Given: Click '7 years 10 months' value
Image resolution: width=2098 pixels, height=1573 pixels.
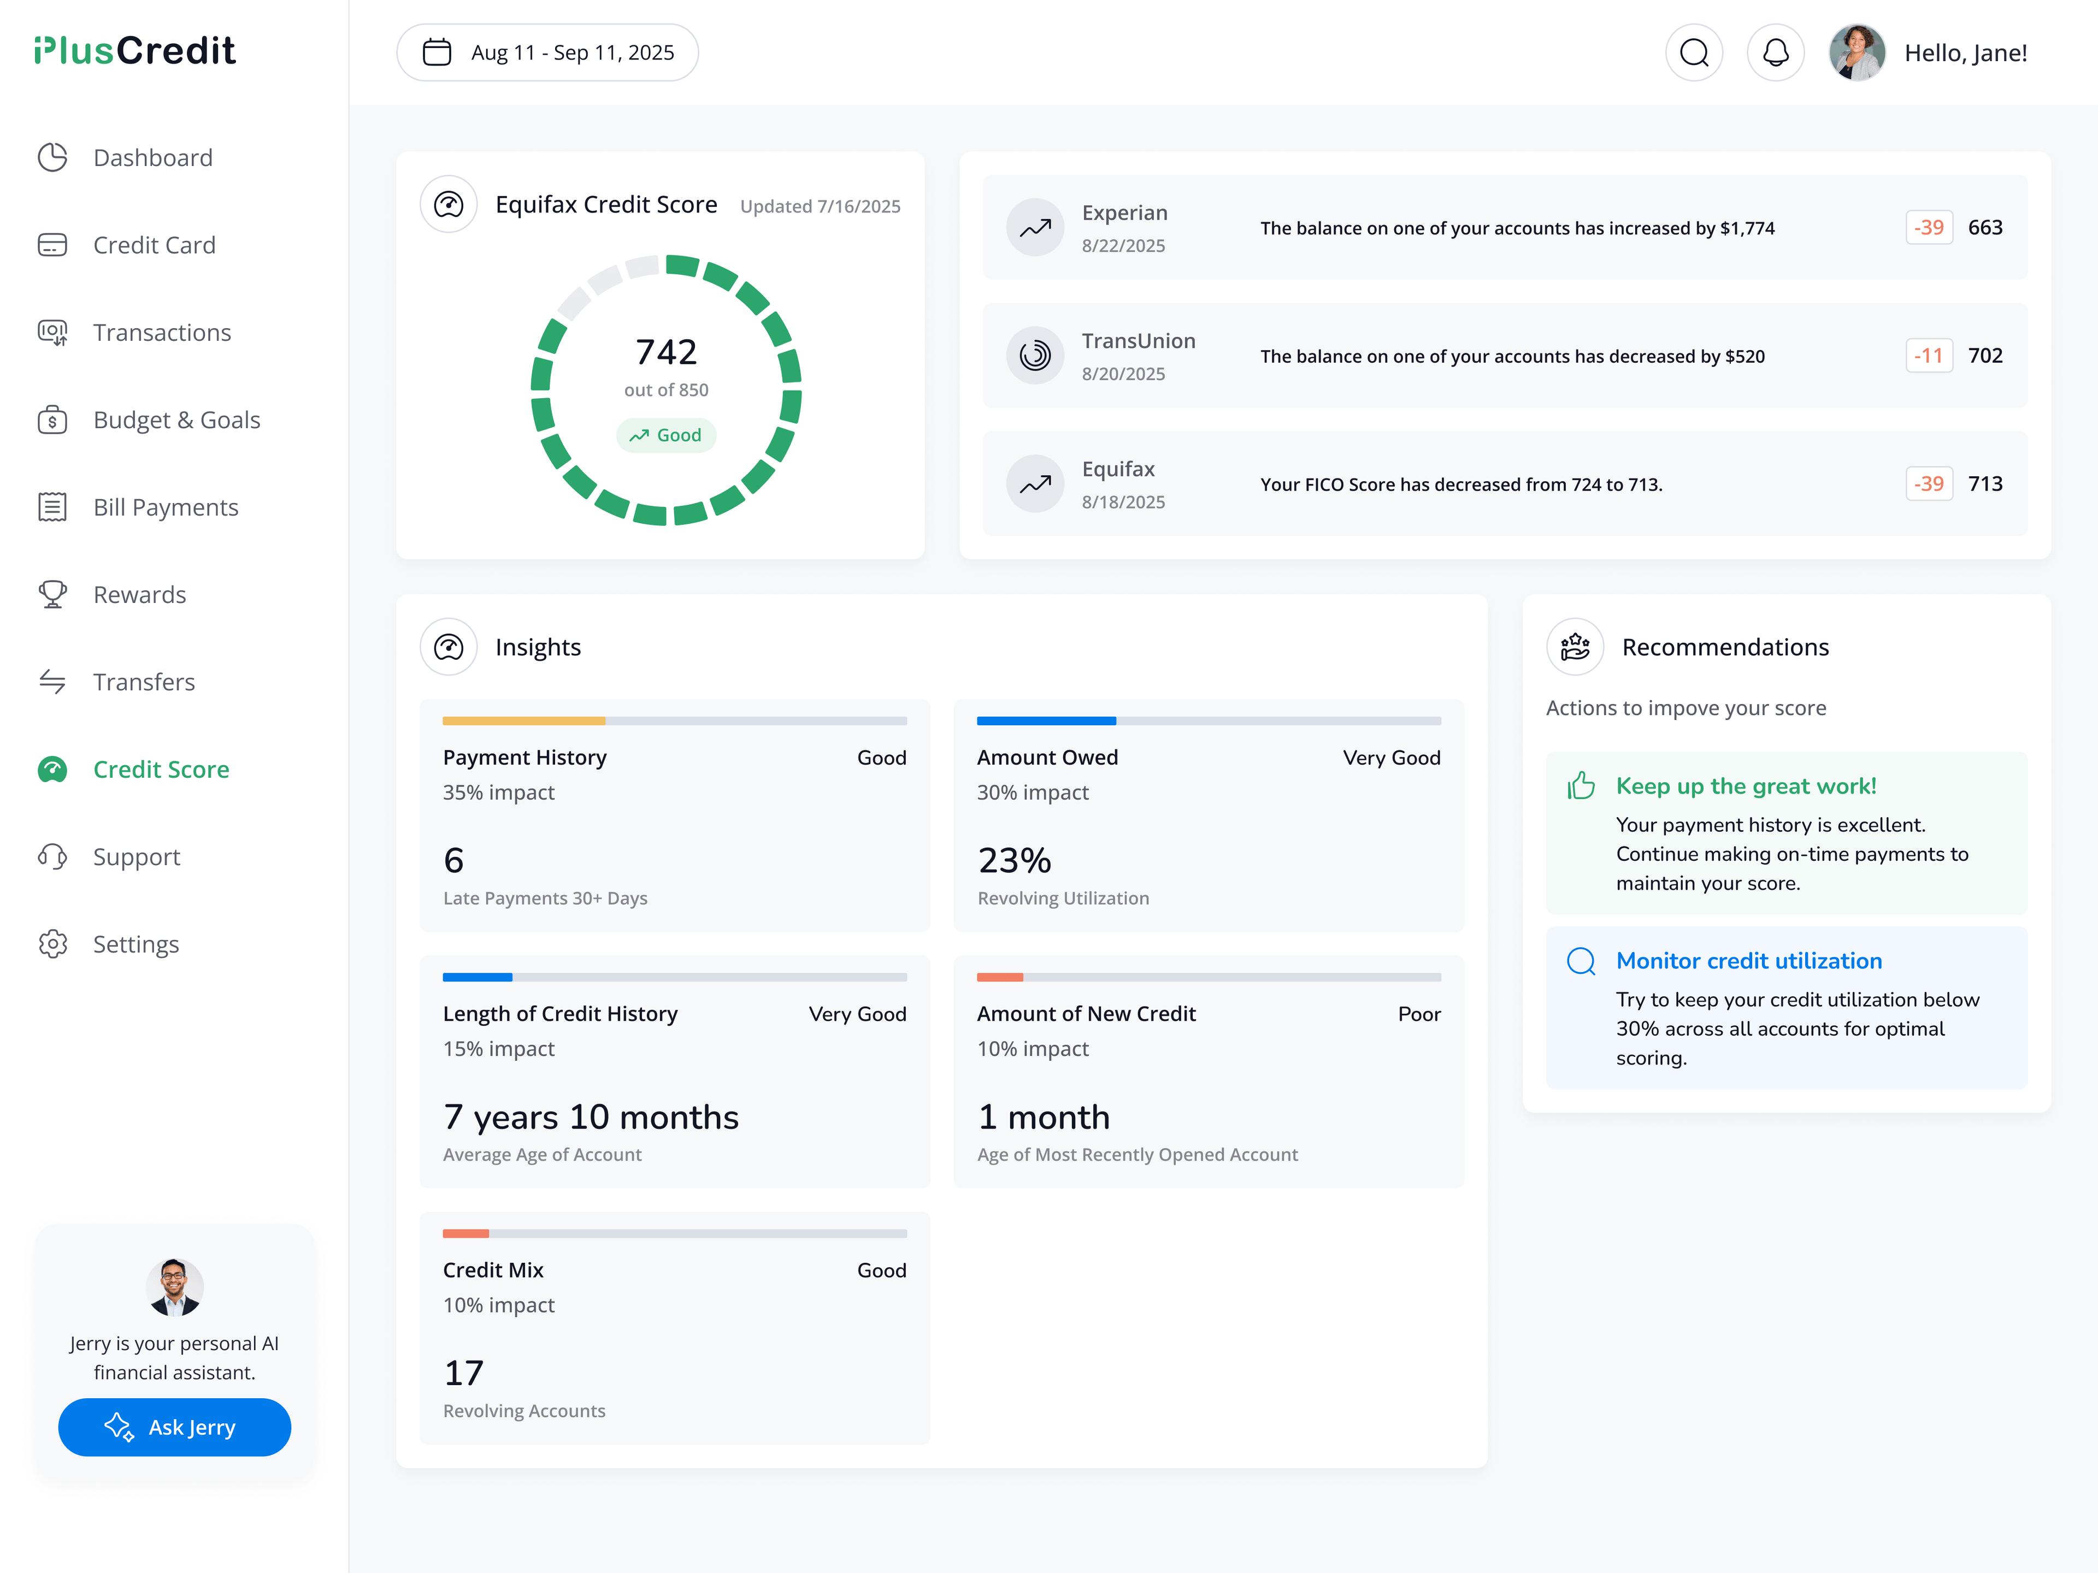Looking at the screenshot, I should (x=591, y=1117).
